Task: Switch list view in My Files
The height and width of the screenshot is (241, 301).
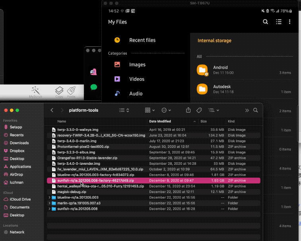Action: point(279,22)
